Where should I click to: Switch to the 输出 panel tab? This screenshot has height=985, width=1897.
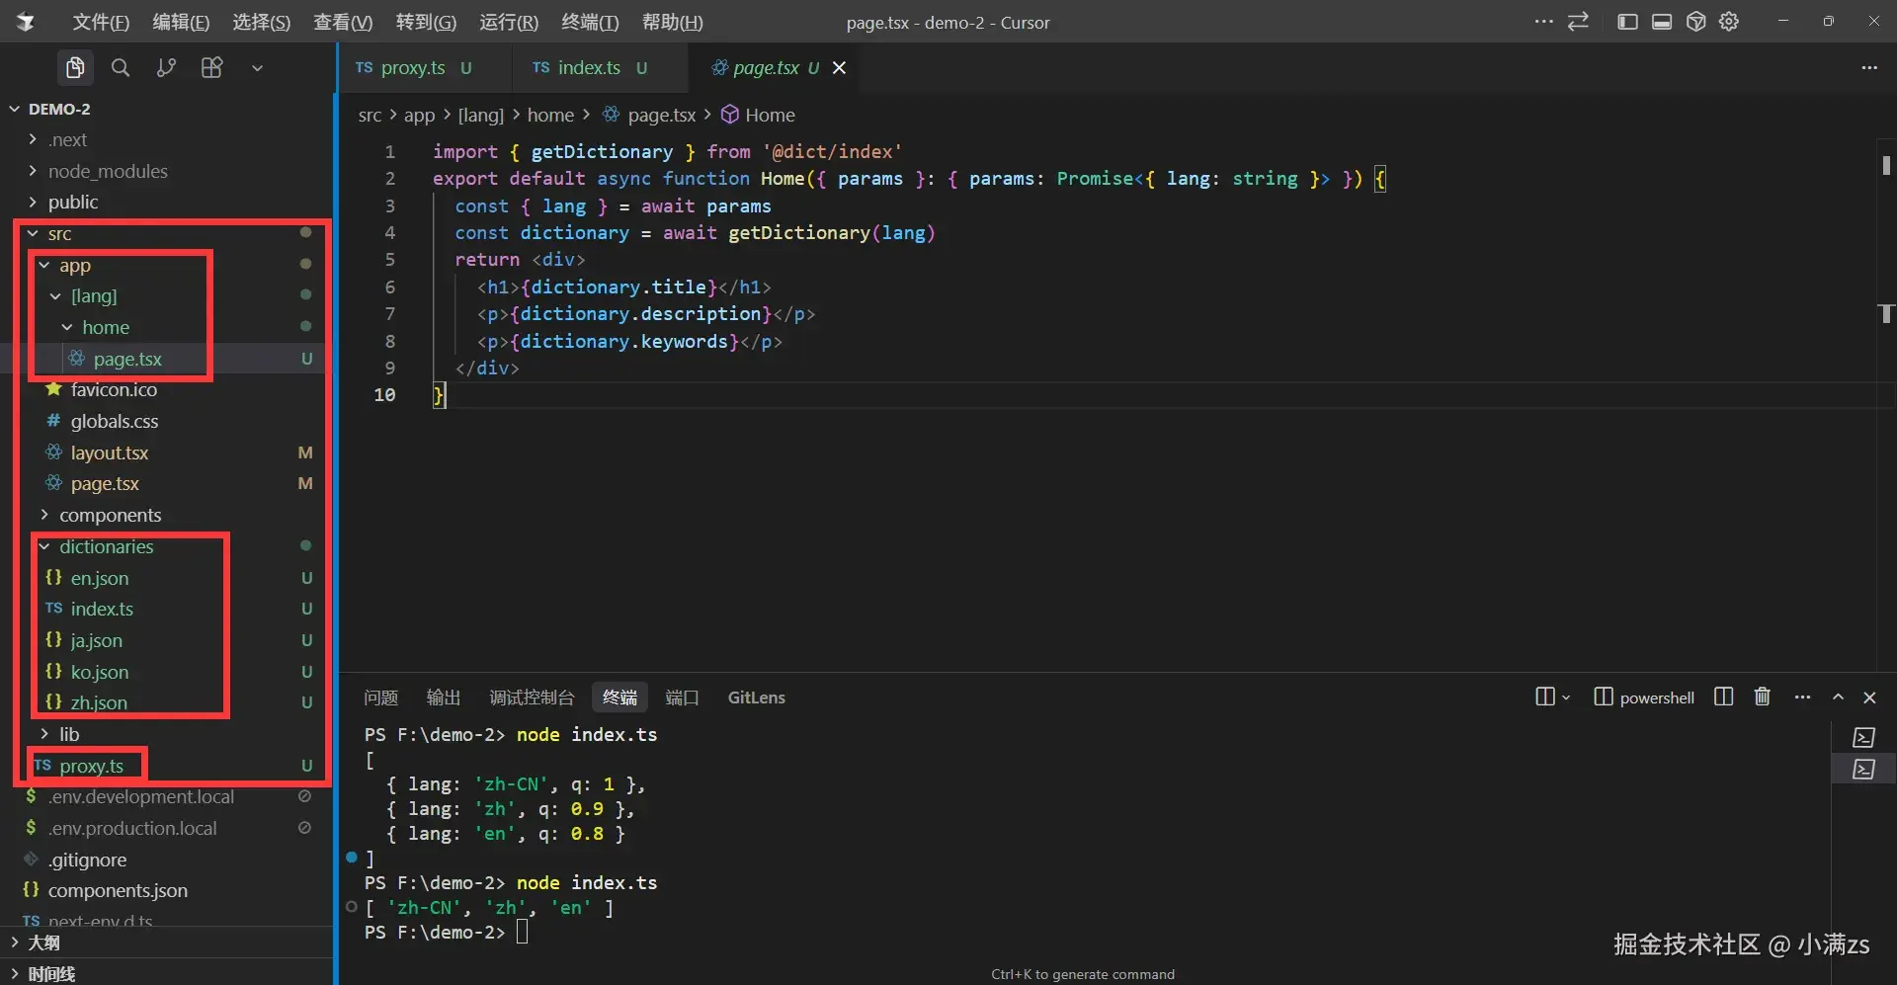point(443,697)
